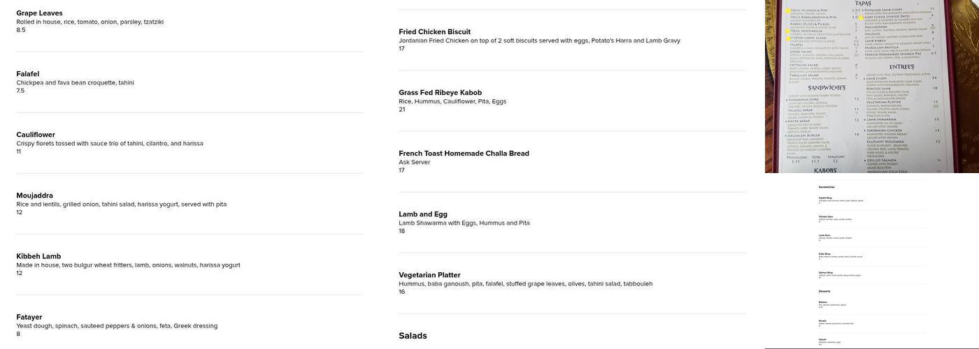Image resolution: width=979 pixels, height=349 pixels.
Task: Click the Grape Leaves item title
Action: pyautogui.click(x=39, y=13)
